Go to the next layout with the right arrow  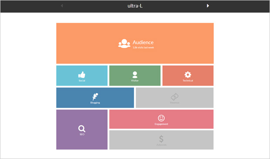click(208, 6)
